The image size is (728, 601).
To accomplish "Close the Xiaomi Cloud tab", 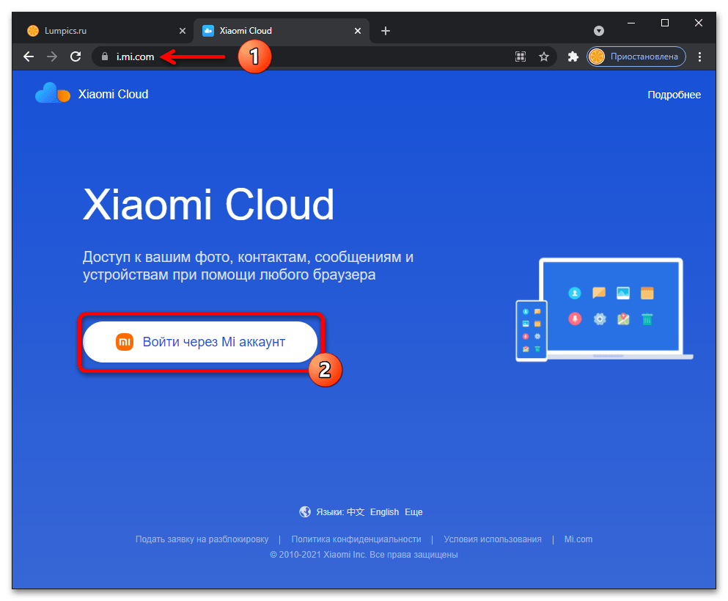I will (x=358, y=31).
